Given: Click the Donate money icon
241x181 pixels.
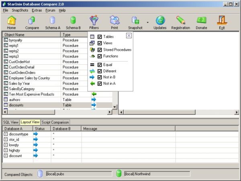Looking at the screenshot, I should click(x=201, y=21).
